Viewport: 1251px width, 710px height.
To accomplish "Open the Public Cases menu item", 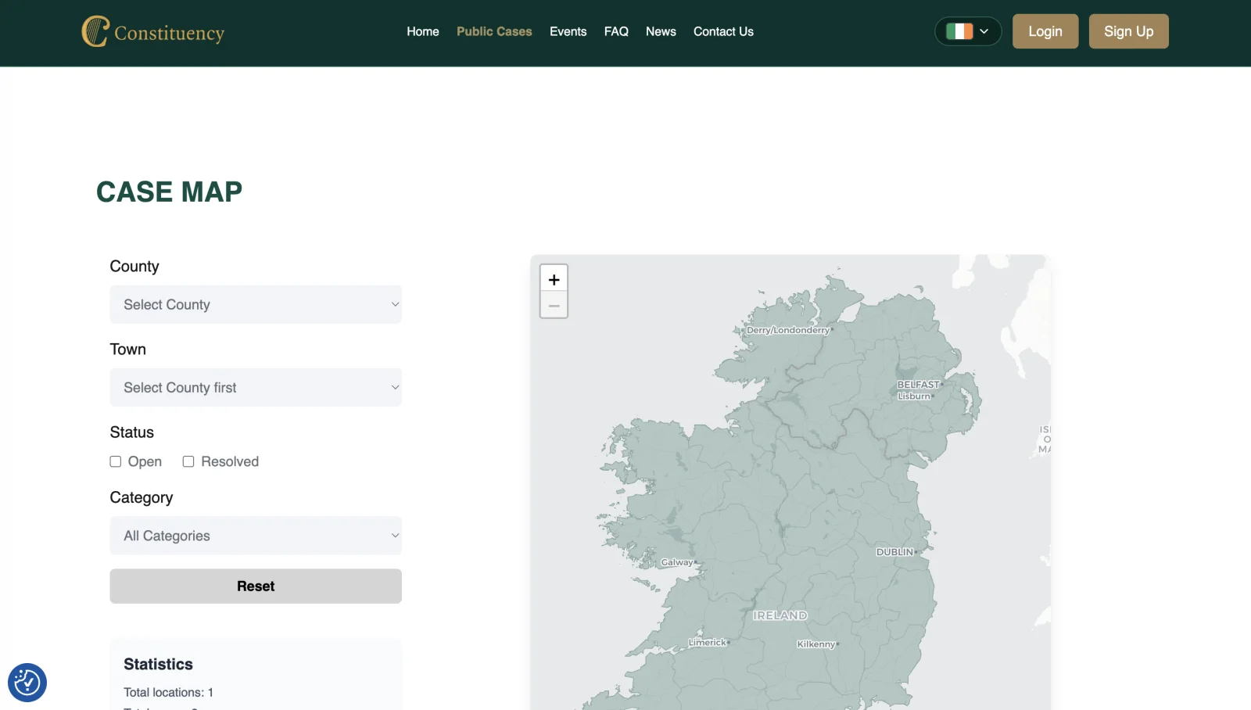I will (x=494, y=31).
